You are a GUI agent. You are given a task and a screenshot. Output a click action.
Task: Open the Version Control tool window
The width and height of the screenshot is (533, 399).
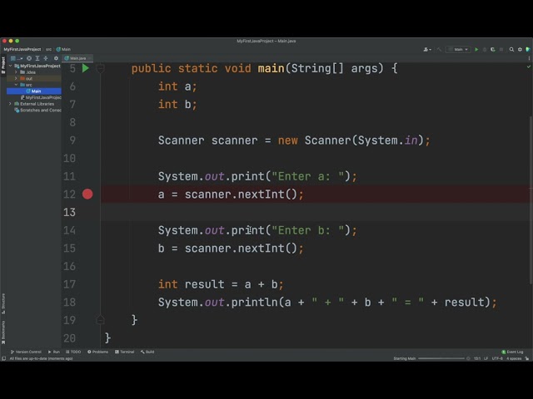(26, 352)
